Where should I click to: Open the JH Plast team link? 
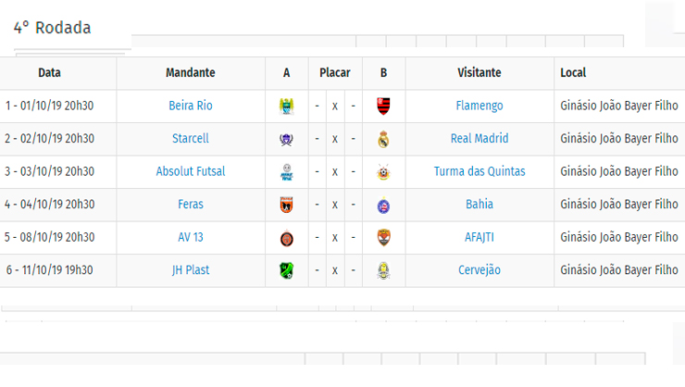[x=191, y=270]
